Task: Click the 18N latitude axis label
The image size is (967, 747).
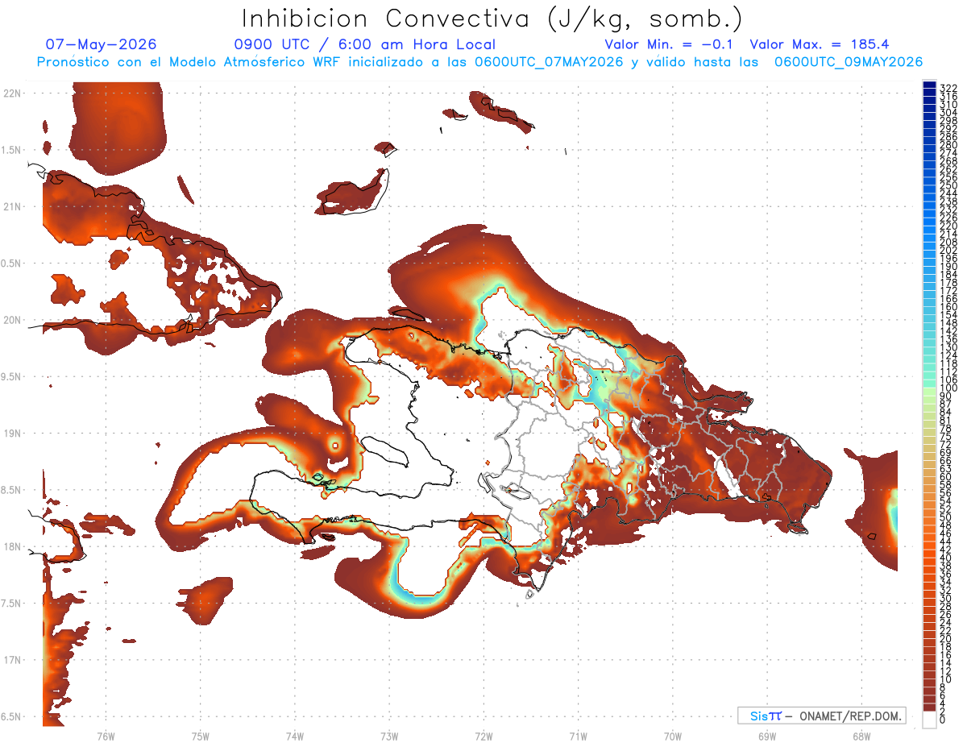Action: coord(12,546)
